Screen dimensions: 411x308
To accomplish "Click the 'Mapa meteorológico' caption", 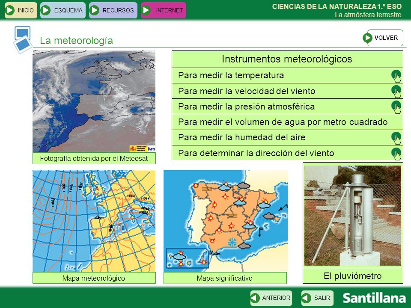I will point(94,278).
